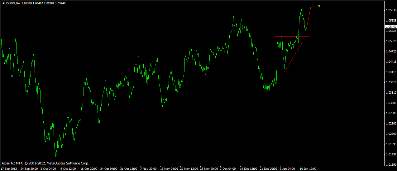Click the 1.01695 price axis label
The image size is (397, 171).
pyautogui.click(x=391, y=154)
